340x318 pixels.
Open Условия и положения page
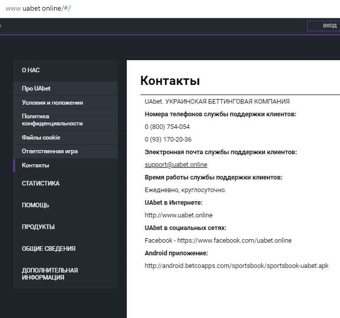(66, 103)
